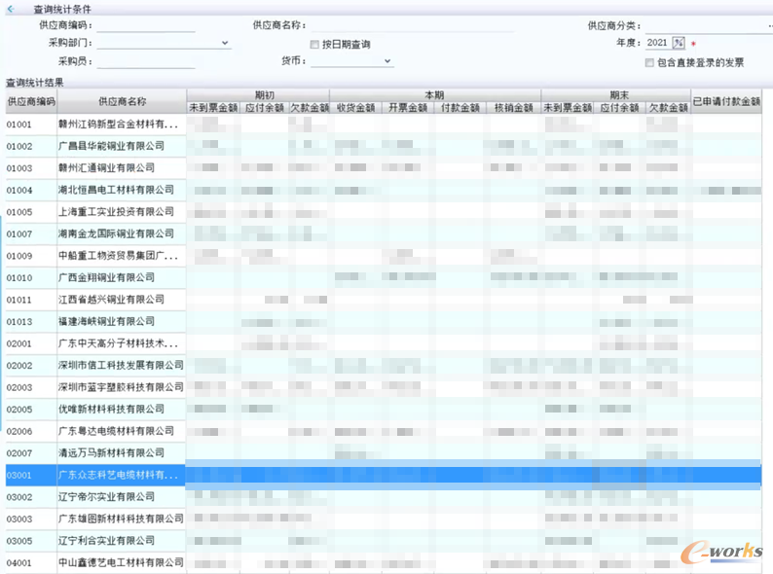773x574 pixels.
Task: Select row 02001 广东中天高分子材料技术
Action: [384, 343]
